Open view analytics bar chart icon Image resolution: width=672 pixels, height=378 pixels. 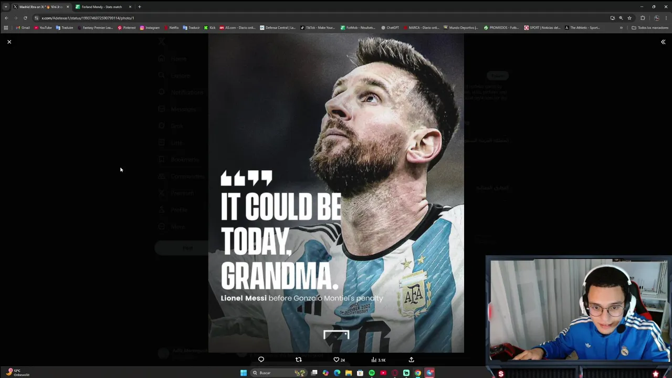coord(374,360)
